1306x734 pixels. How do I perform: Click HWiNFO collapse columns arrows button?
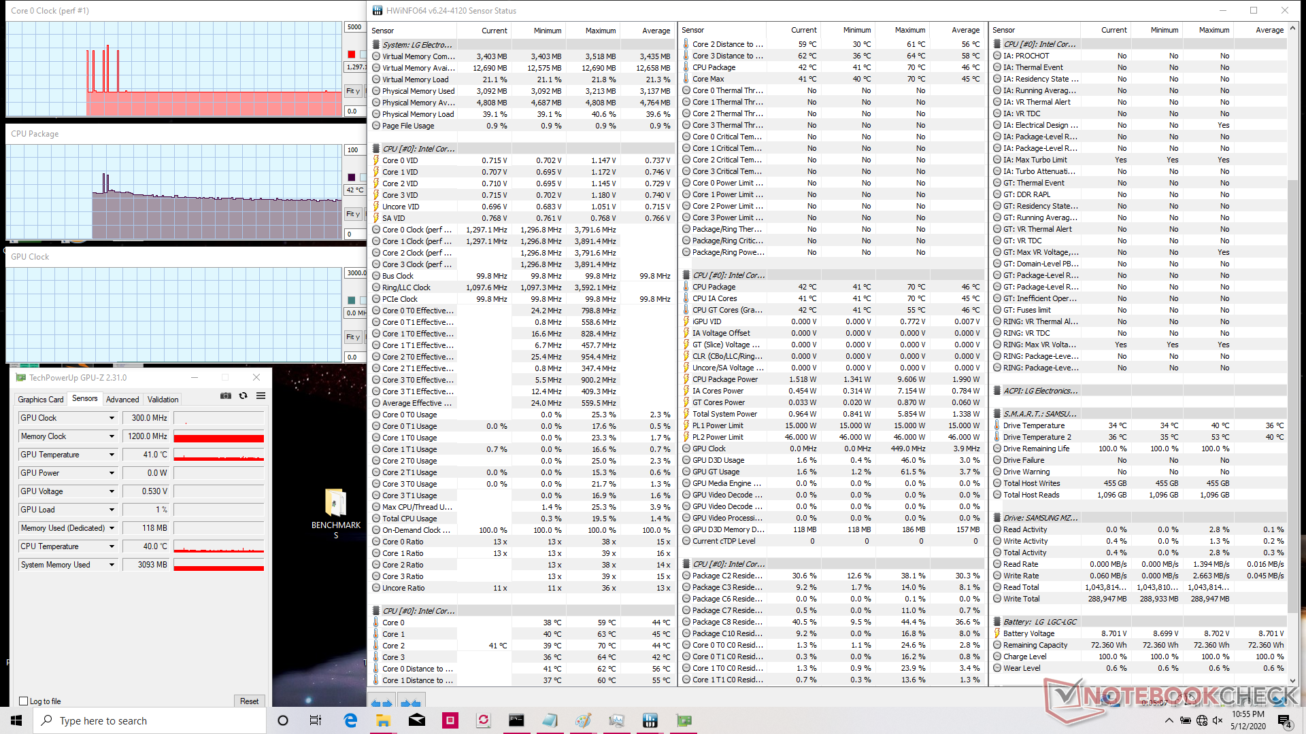pyautogui.click(x=410, y=703)
